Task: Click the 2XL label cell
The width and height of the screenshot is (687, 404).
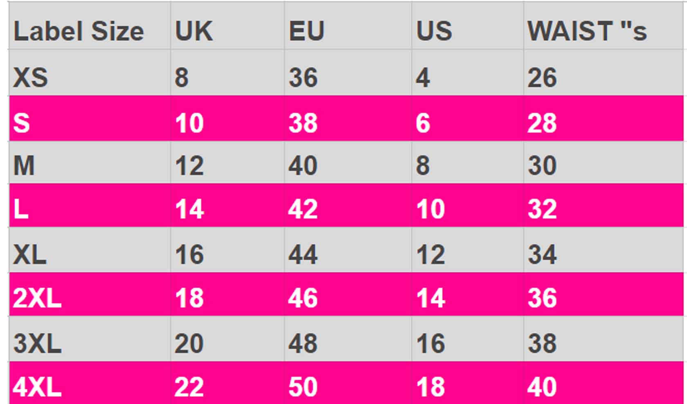Action: pyautogui.click(x=37, y=298)
